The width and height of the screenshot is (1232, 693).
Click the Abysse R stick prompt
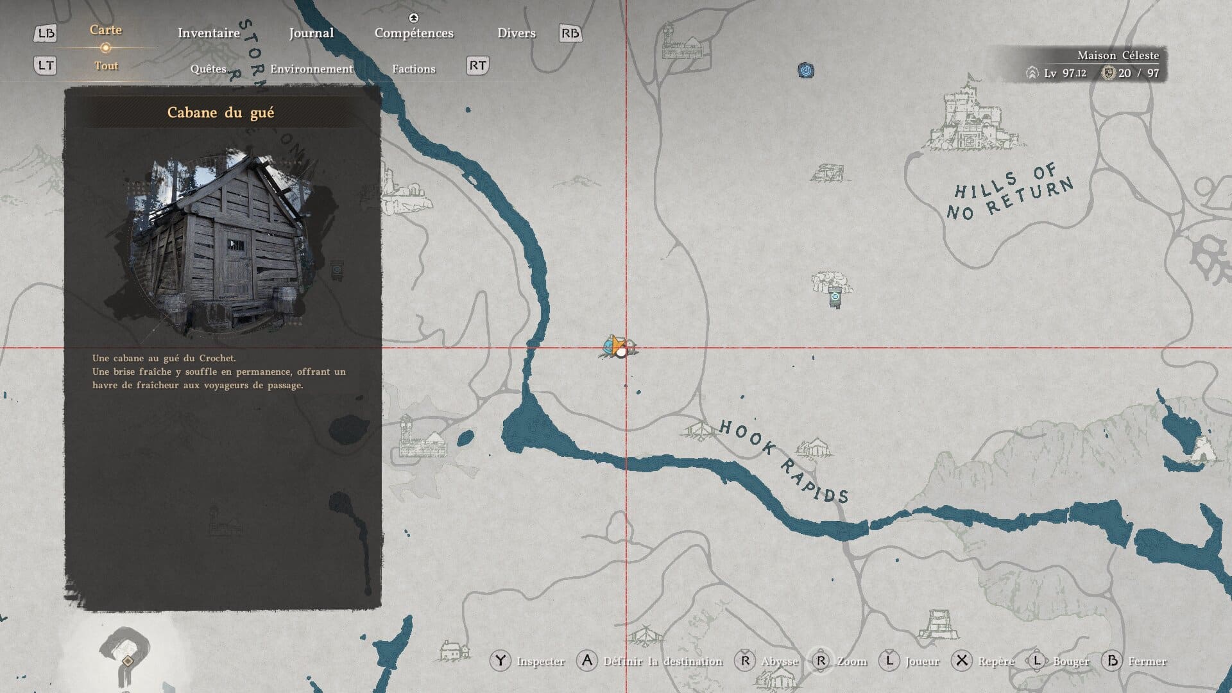click(x=744, y=661)
